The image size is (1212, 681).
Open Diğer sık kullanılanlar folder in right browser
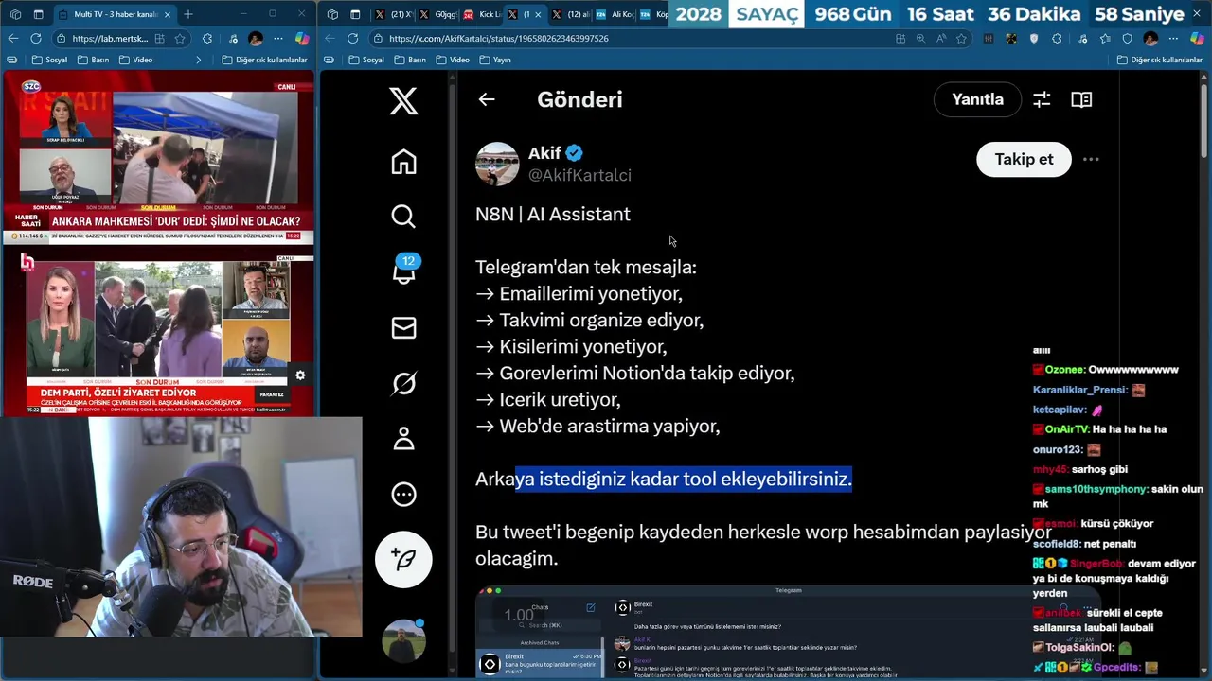coord(1160,60)
